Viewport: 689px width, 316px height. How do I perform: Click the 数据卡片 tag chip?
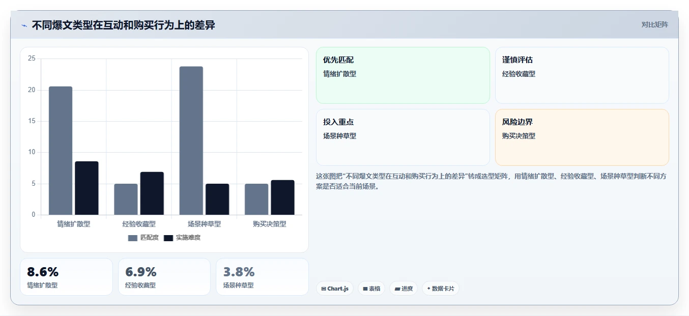click(441, 289)
